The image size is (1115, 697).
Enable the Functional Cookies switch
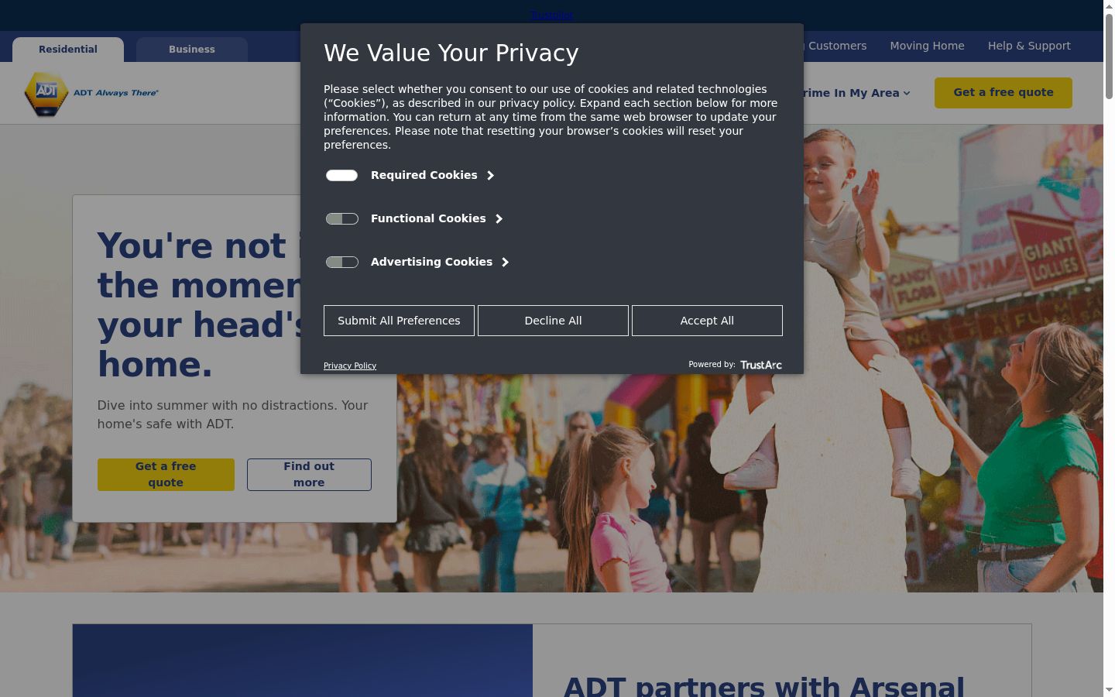[341, 218]
